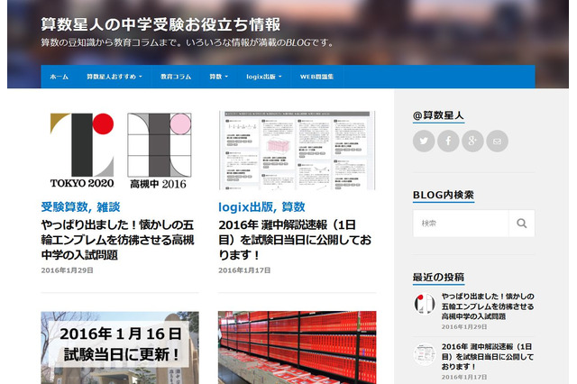Click the @算数星人 sidebar heading
577x384 pixels.
[x=438, y=115]
